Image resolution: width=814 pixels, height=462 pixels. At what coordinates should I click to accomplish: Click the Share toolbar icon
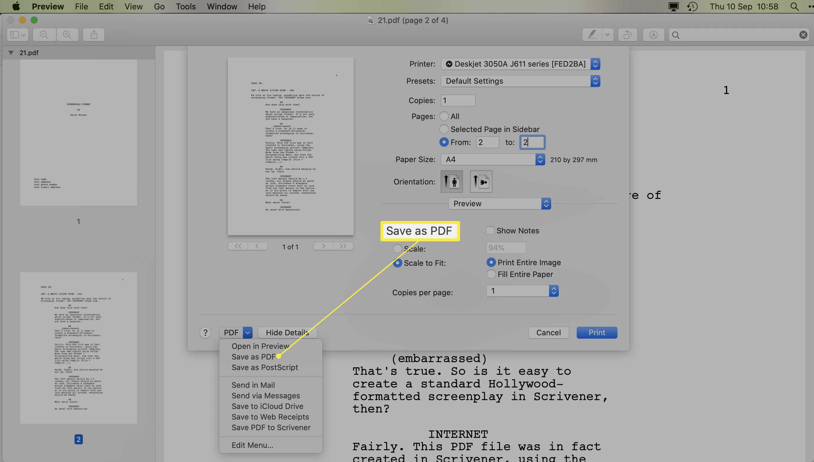click(94, 34)
